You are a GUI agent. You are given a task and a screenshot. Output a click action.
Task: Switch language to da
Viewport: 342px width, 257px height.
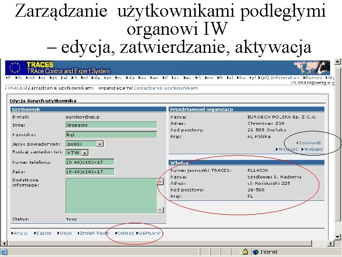pos(130,78)
